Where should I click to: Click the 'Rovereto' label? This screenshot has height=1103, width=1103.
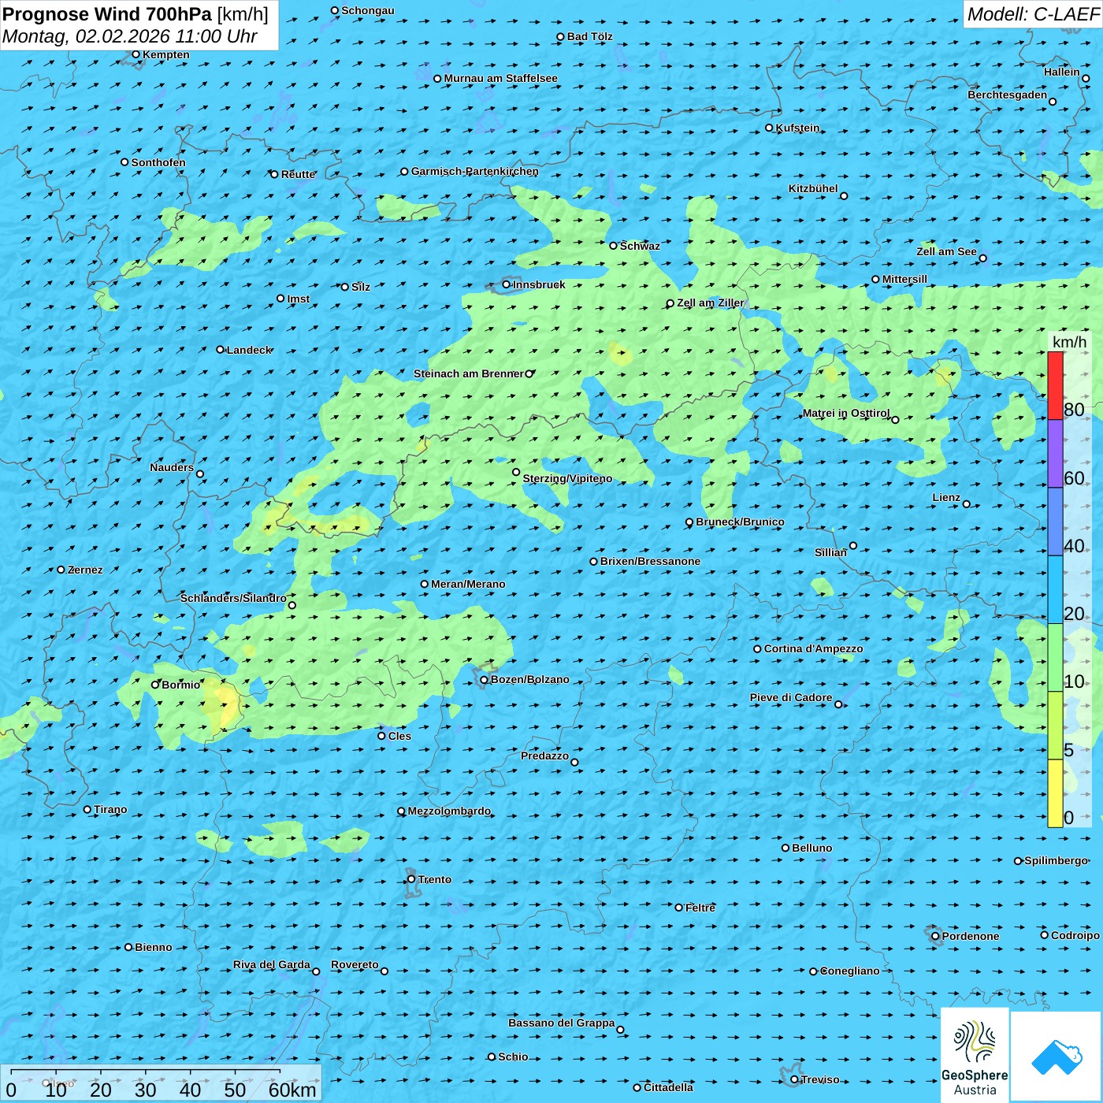coord(355,964)
